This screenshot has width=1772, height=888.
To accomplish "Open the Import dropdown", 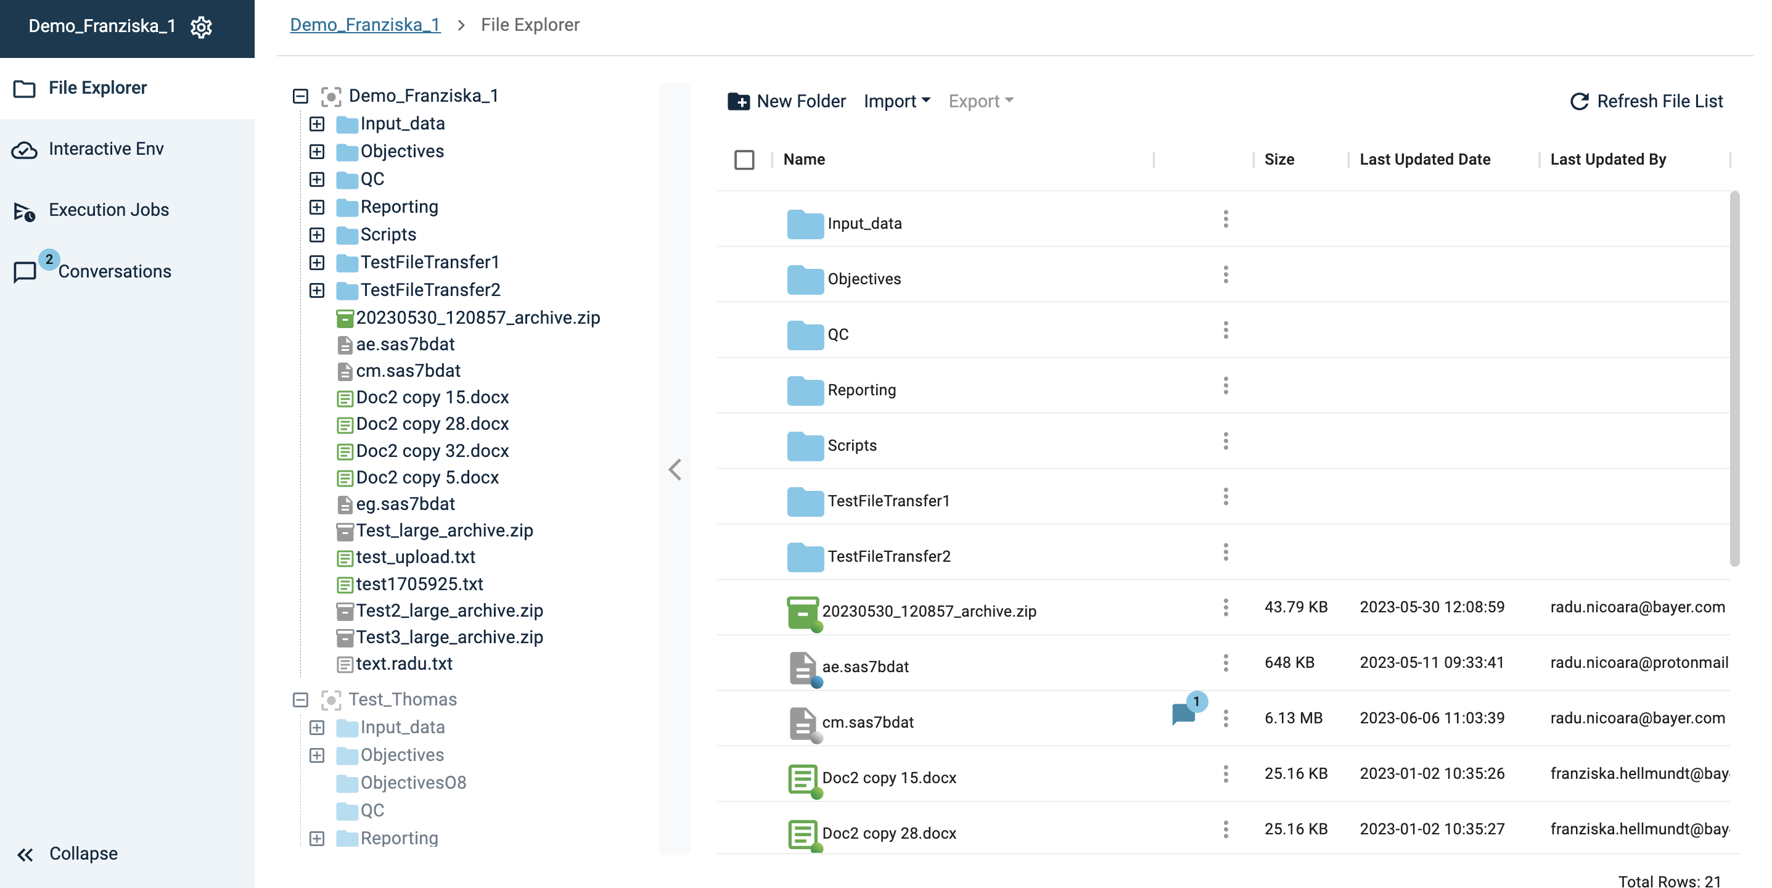I will coord(896,101).
